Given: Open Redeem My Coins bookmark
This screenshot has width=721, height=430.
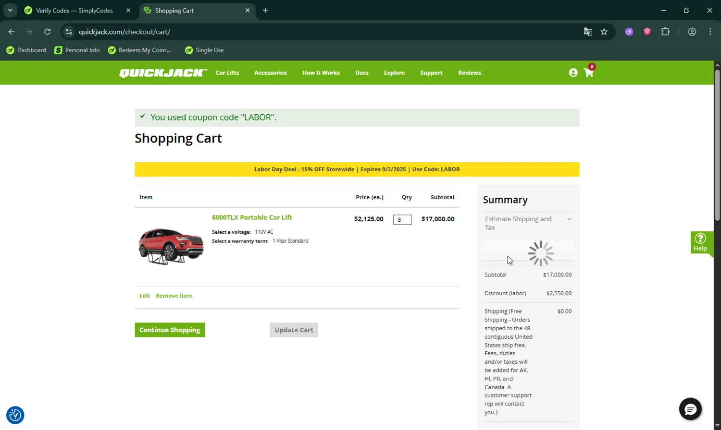Looking at the screenshot, I should pyautogui.click(x=140, y=50).
